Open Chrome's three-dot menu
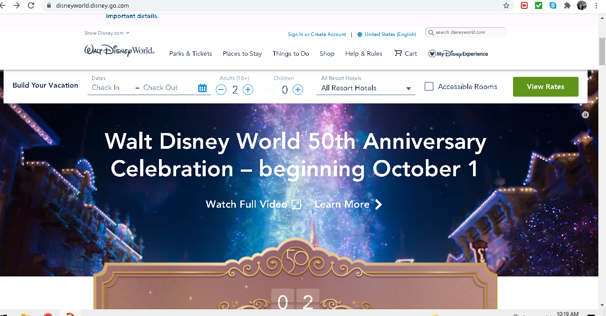Screen dimensions: 606x316 pos(597,5)
